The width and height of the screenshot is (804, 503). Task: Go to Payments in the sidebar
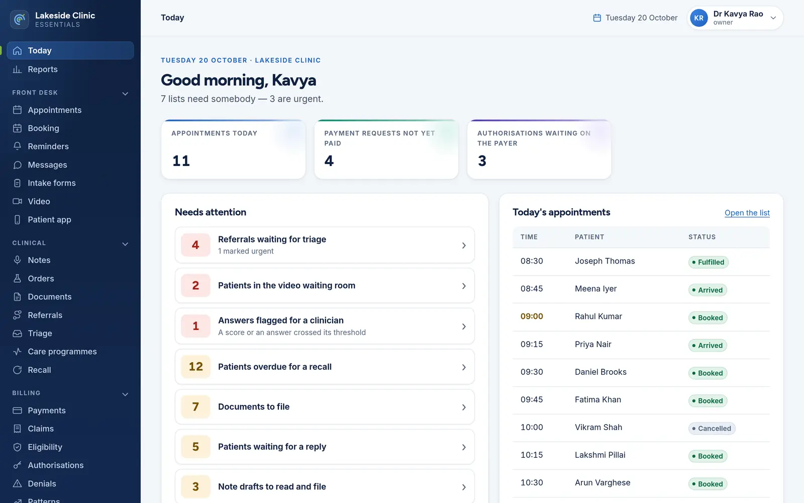point(70,410)
